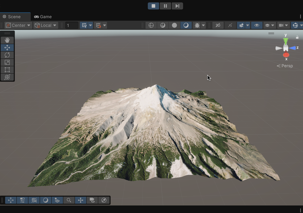Pause play mode with the pause button
This screenshot has height=213, width=303.
coord(165,6)
